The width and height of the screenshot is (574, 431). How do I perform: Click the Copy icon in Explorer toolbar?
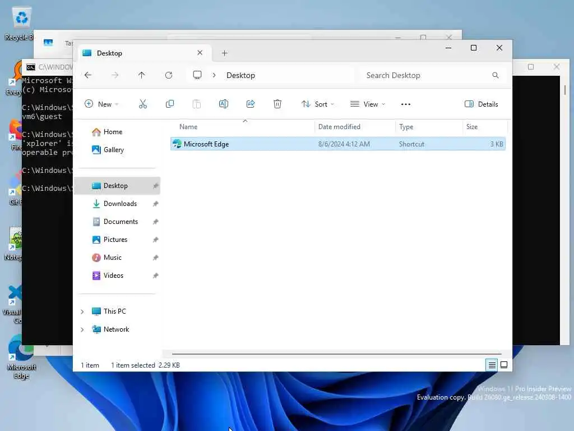[x=169, y=104]
